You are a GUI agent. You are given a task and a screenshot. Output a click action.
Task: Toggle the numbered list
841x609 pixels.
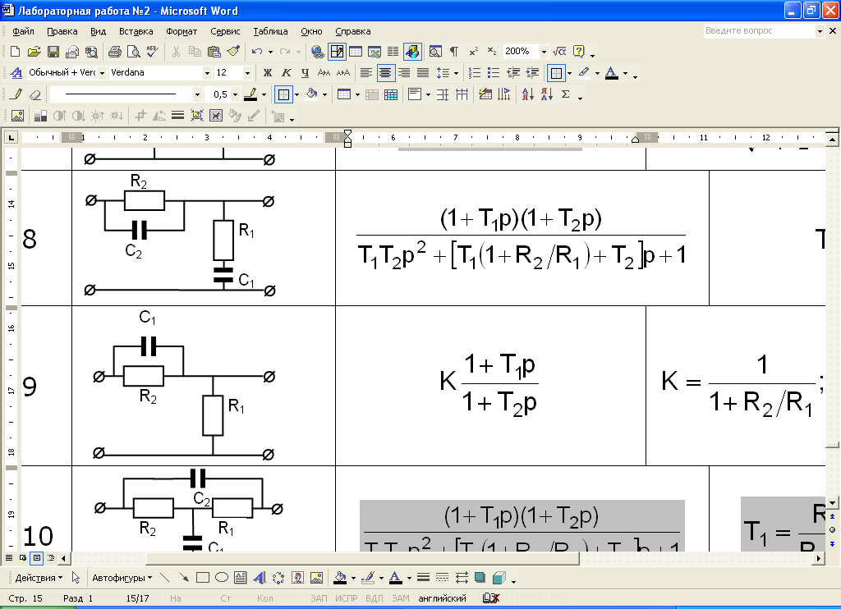pos(475,73)
